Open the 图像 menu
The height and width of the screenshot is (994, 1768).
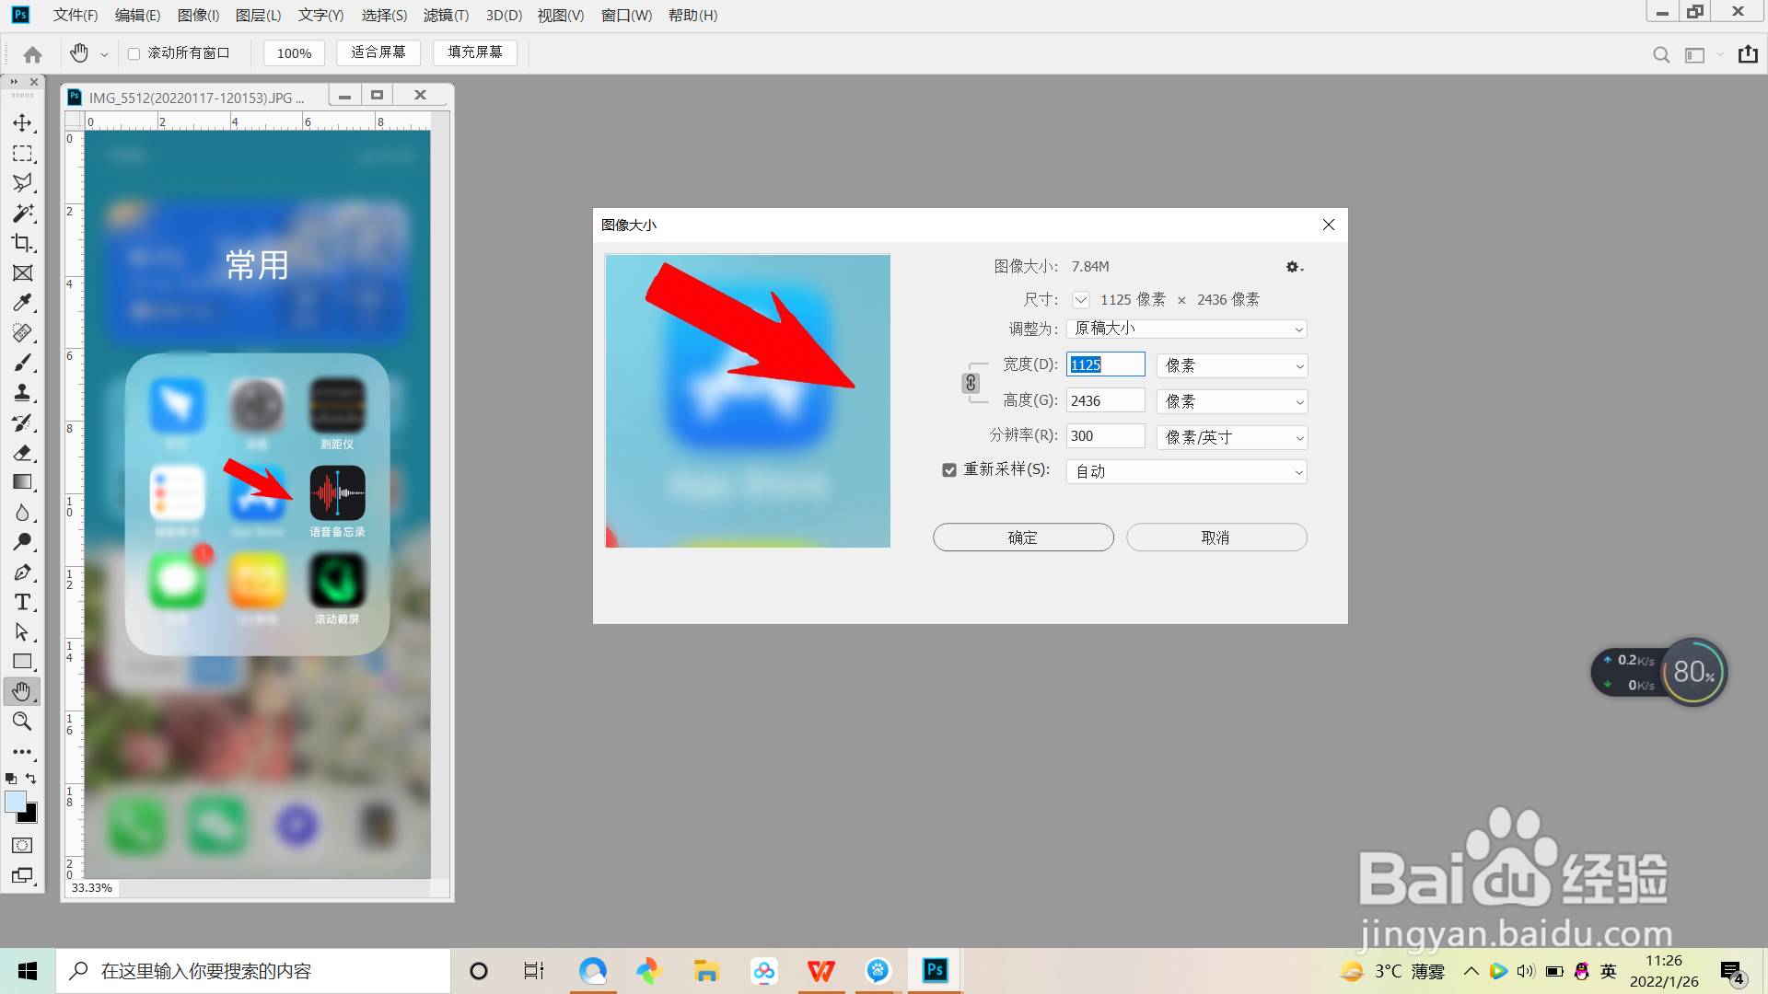pos(197,15)
